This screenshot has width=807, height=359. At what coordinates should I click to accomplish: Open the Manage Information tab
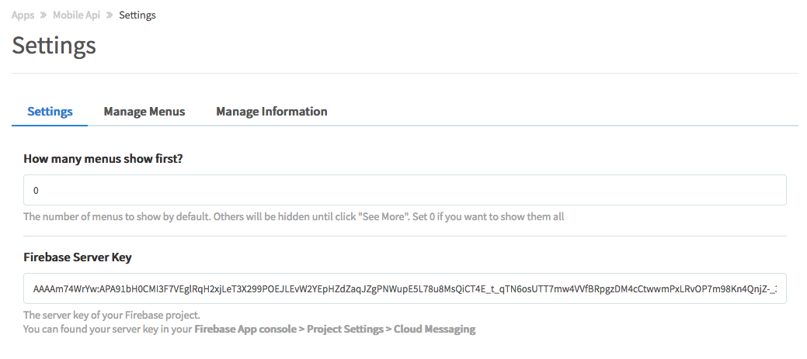271,111
